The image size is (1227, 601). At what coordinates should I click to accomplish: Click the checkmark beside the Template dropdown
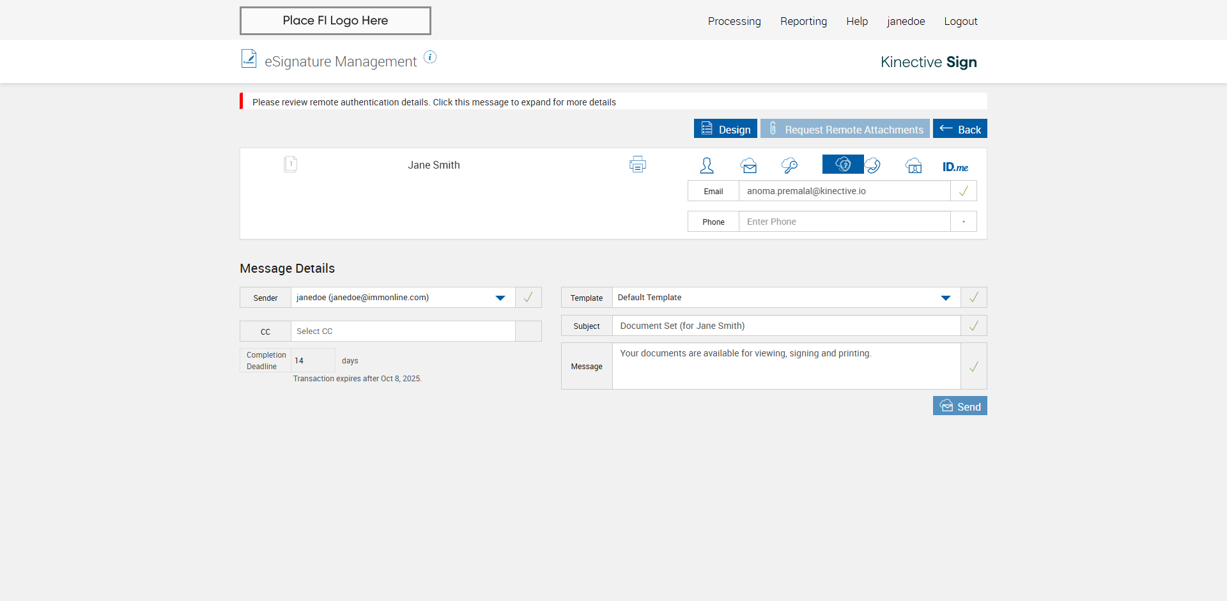(x=974, y=298)
